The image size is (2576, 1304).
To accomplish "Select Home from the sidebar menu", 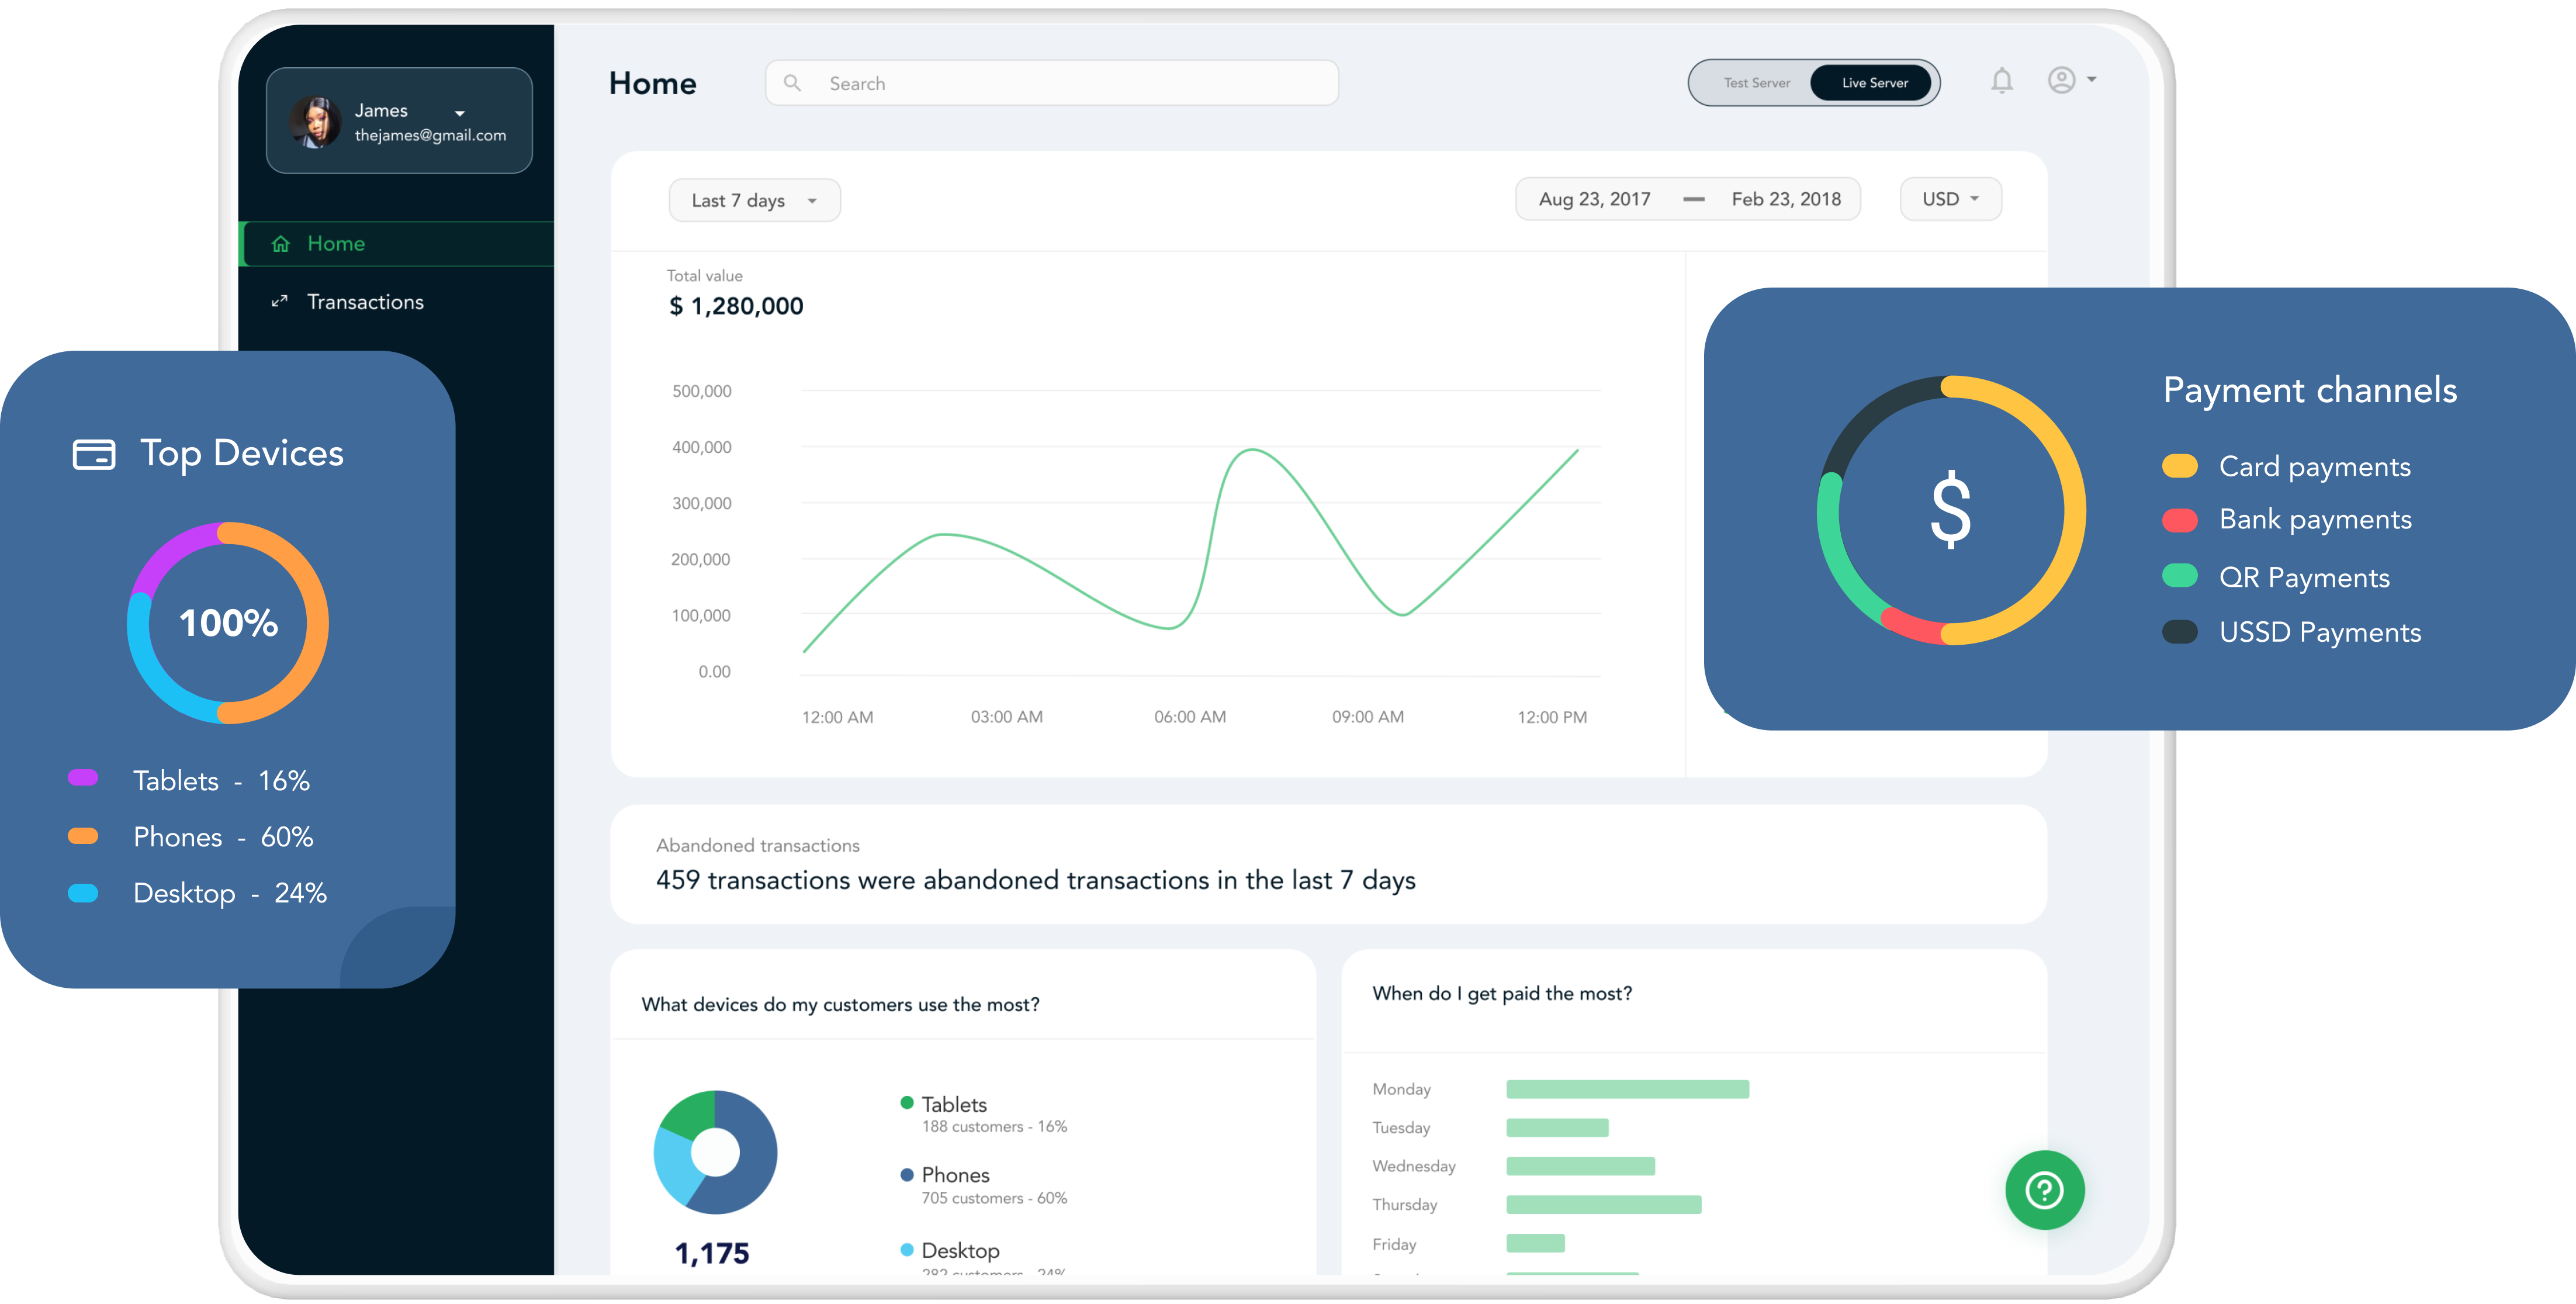I will point(337,243).
